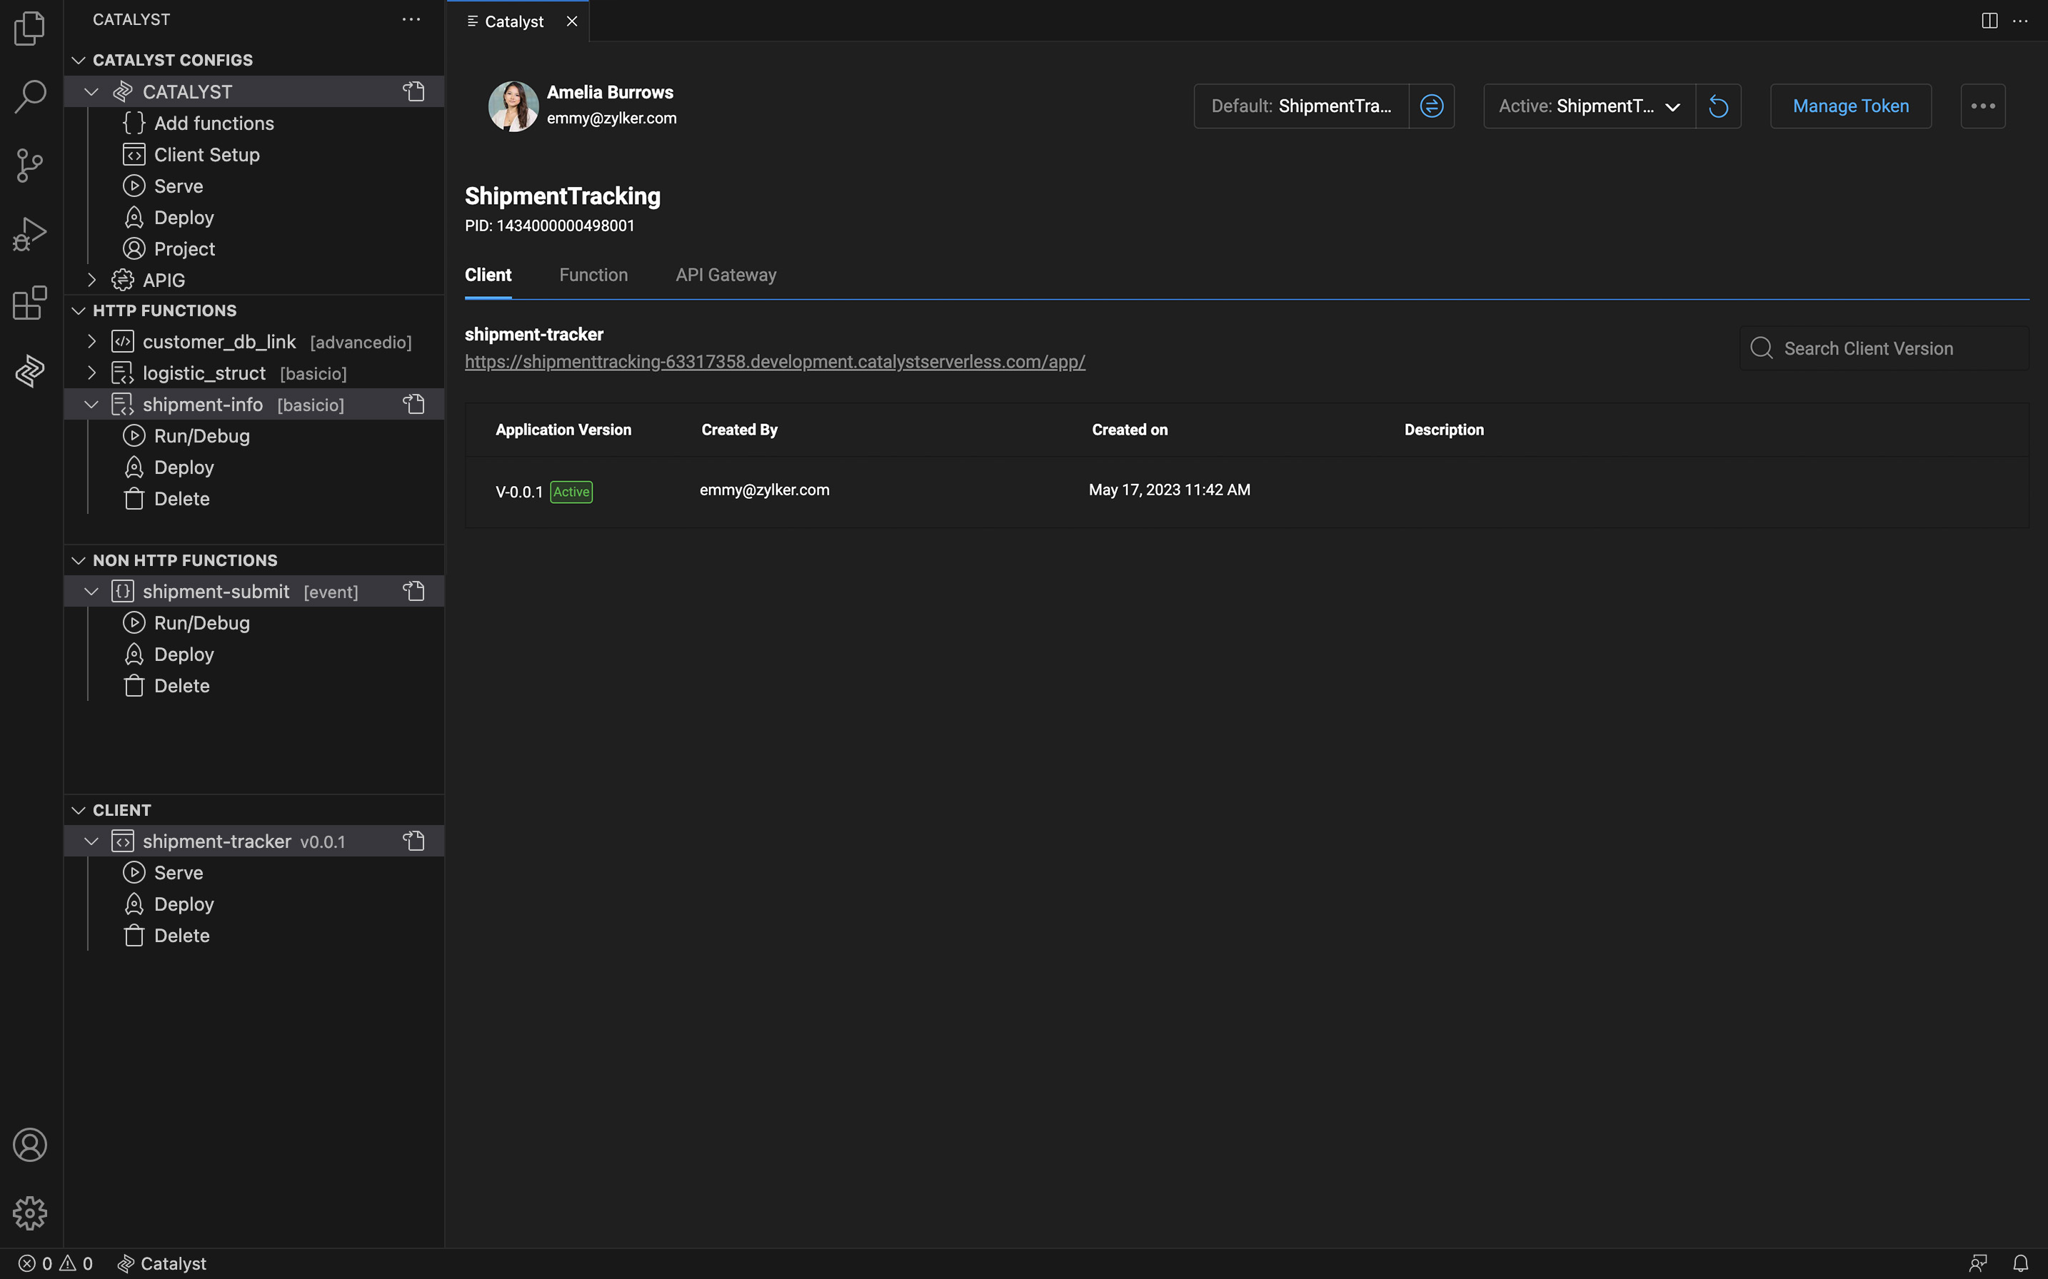This screenshot has height=1279, width=2048.
Task: Click the Deploy icon for shipment-submit
Action: coord(133,654)
